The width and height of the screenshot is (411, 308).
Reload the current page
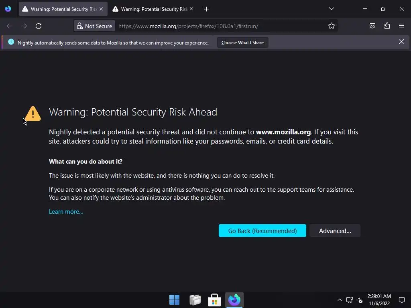tap(39, 26)
